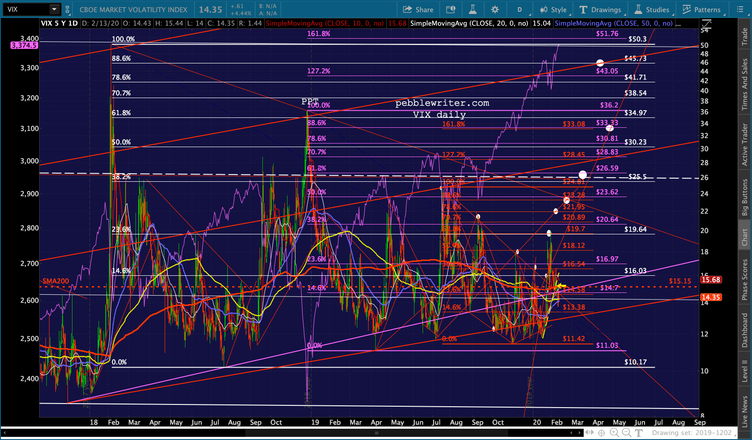
Task: Click the Share button
Action: 418,9
